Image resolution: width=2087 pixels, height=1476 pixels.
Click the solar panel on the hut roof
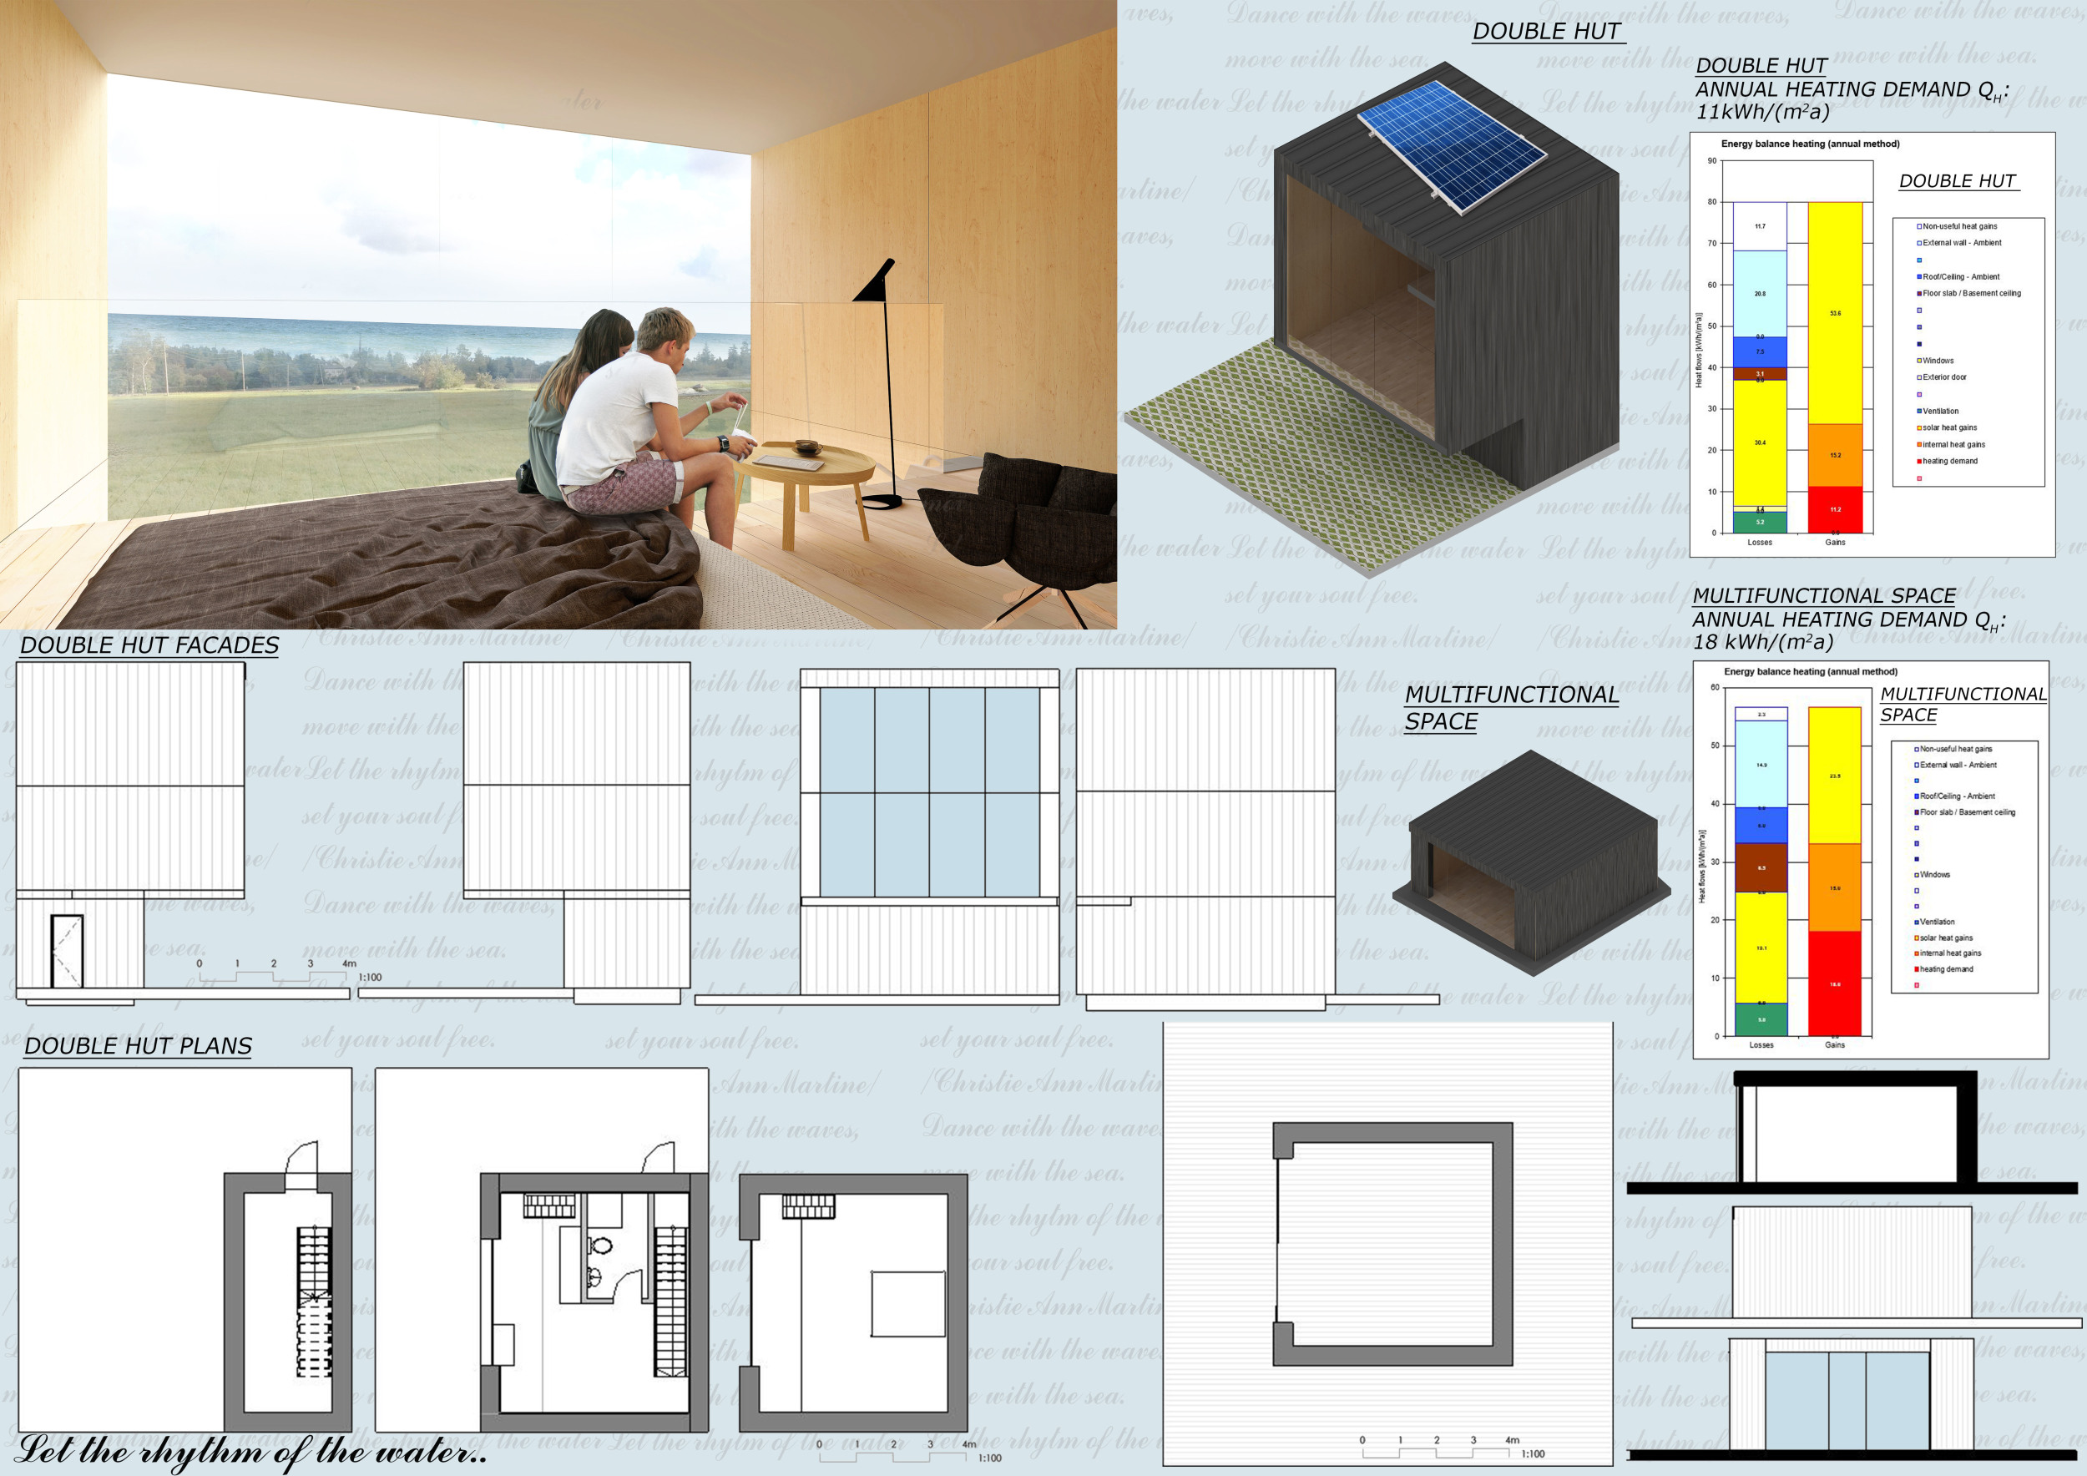[x=1452, y=145]
